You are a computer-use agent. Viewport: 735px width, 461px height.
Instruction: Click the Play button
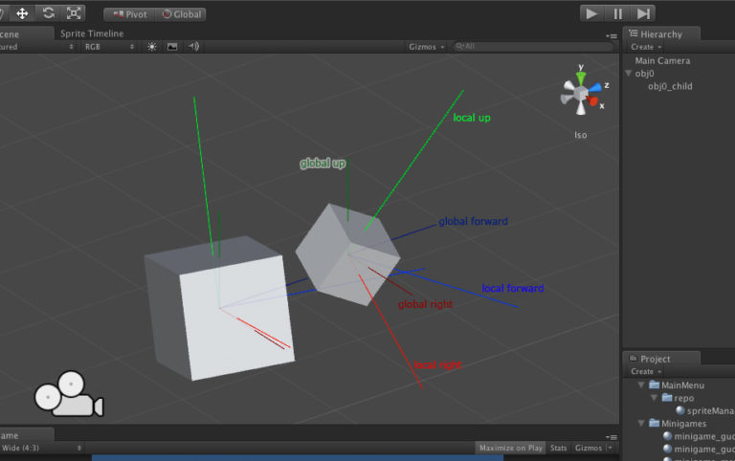pyautogui.click(x=591, y=13)
